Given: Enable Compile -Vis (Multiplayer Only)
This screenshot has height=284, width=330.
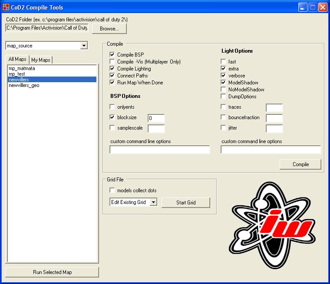Looking at the screenshot, I should coord(112,62).
